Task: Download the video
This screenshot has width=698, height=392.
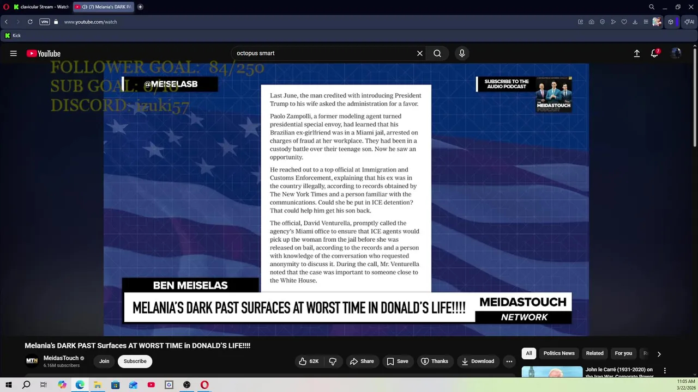Action: (x=478, y=361)
